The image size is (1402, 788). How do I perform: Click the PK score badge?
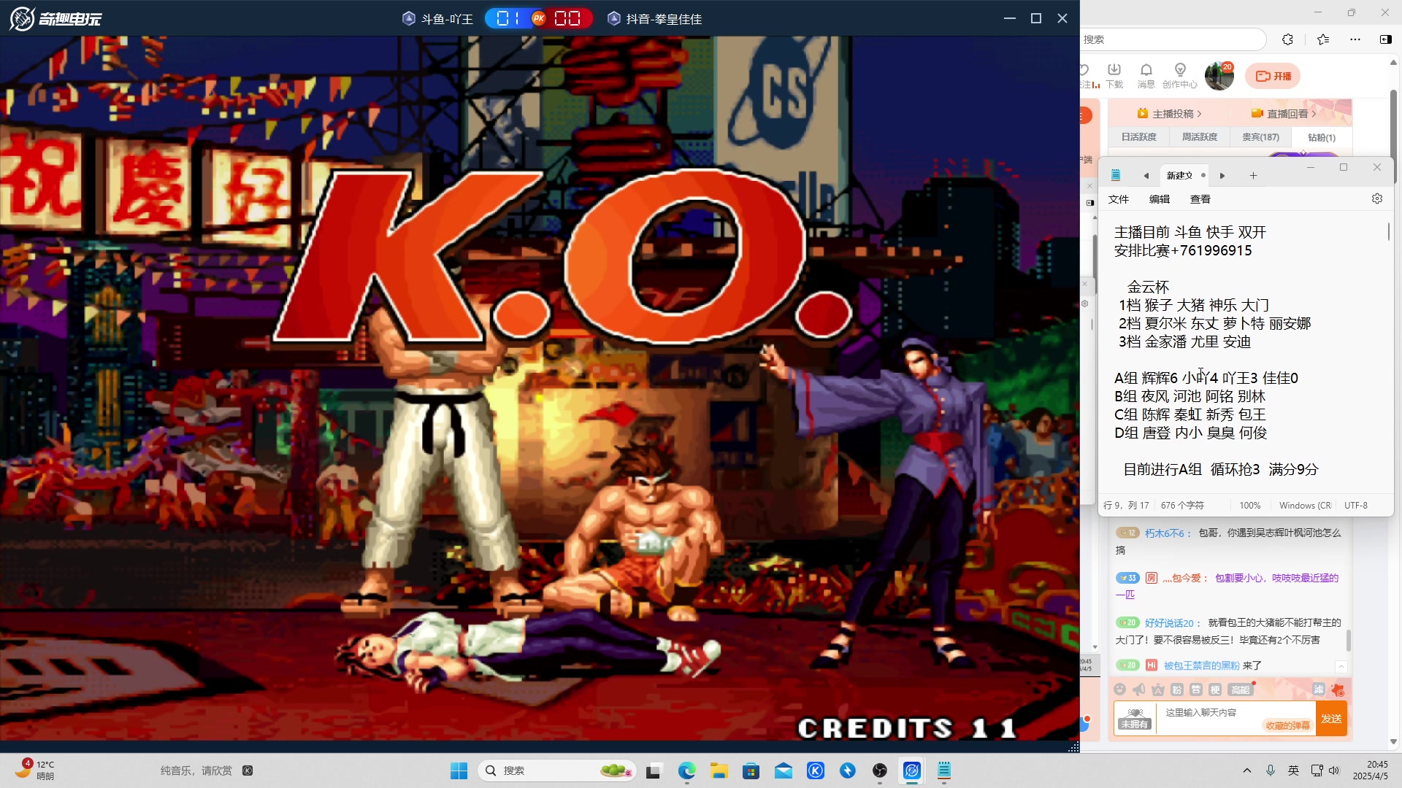click(539, 19)
